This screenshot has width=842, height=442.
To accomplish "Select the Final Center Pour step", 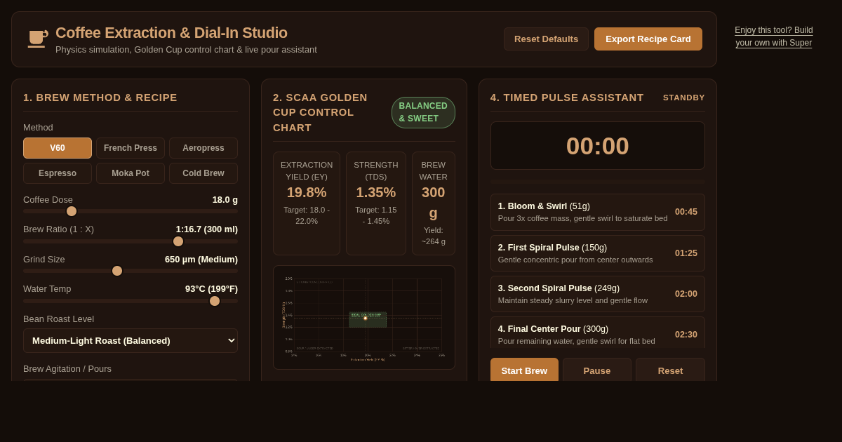I will pyautogui.click(x=598, y=333).
